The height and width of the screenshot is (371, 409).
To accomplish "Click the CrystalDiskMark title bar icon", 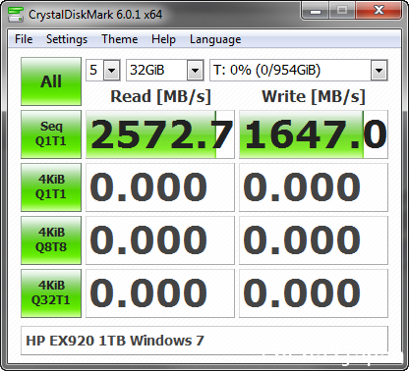I will (x=16, y=15).
